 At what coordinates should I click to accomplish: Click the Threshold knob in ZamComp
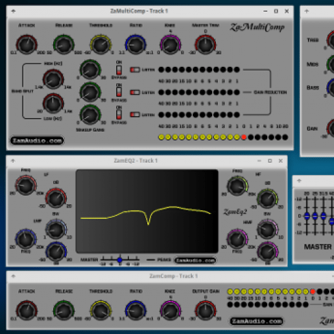tap(101, 311)
